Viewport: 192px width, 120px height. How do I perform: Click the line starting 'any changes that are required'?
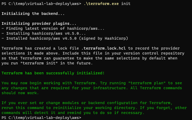tap(92, 88)
